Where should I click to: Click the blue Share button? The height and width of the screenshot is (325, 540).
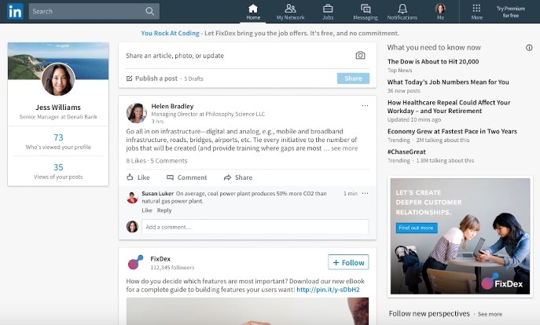(x=353, y=79)
